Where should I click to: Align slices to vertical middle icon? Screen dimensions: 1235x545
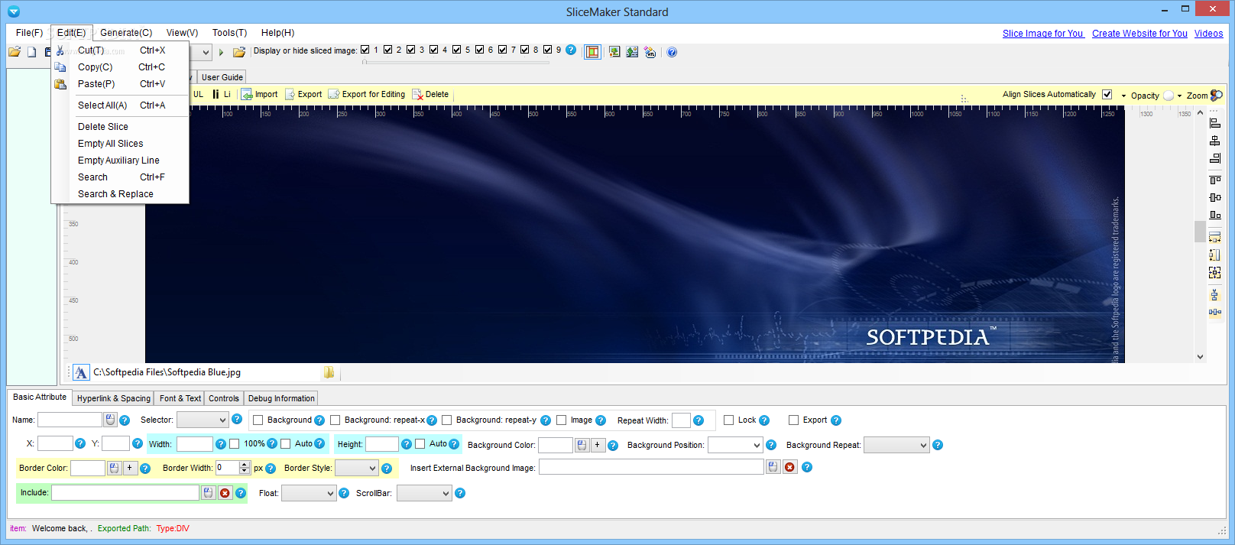(1215, 197)
